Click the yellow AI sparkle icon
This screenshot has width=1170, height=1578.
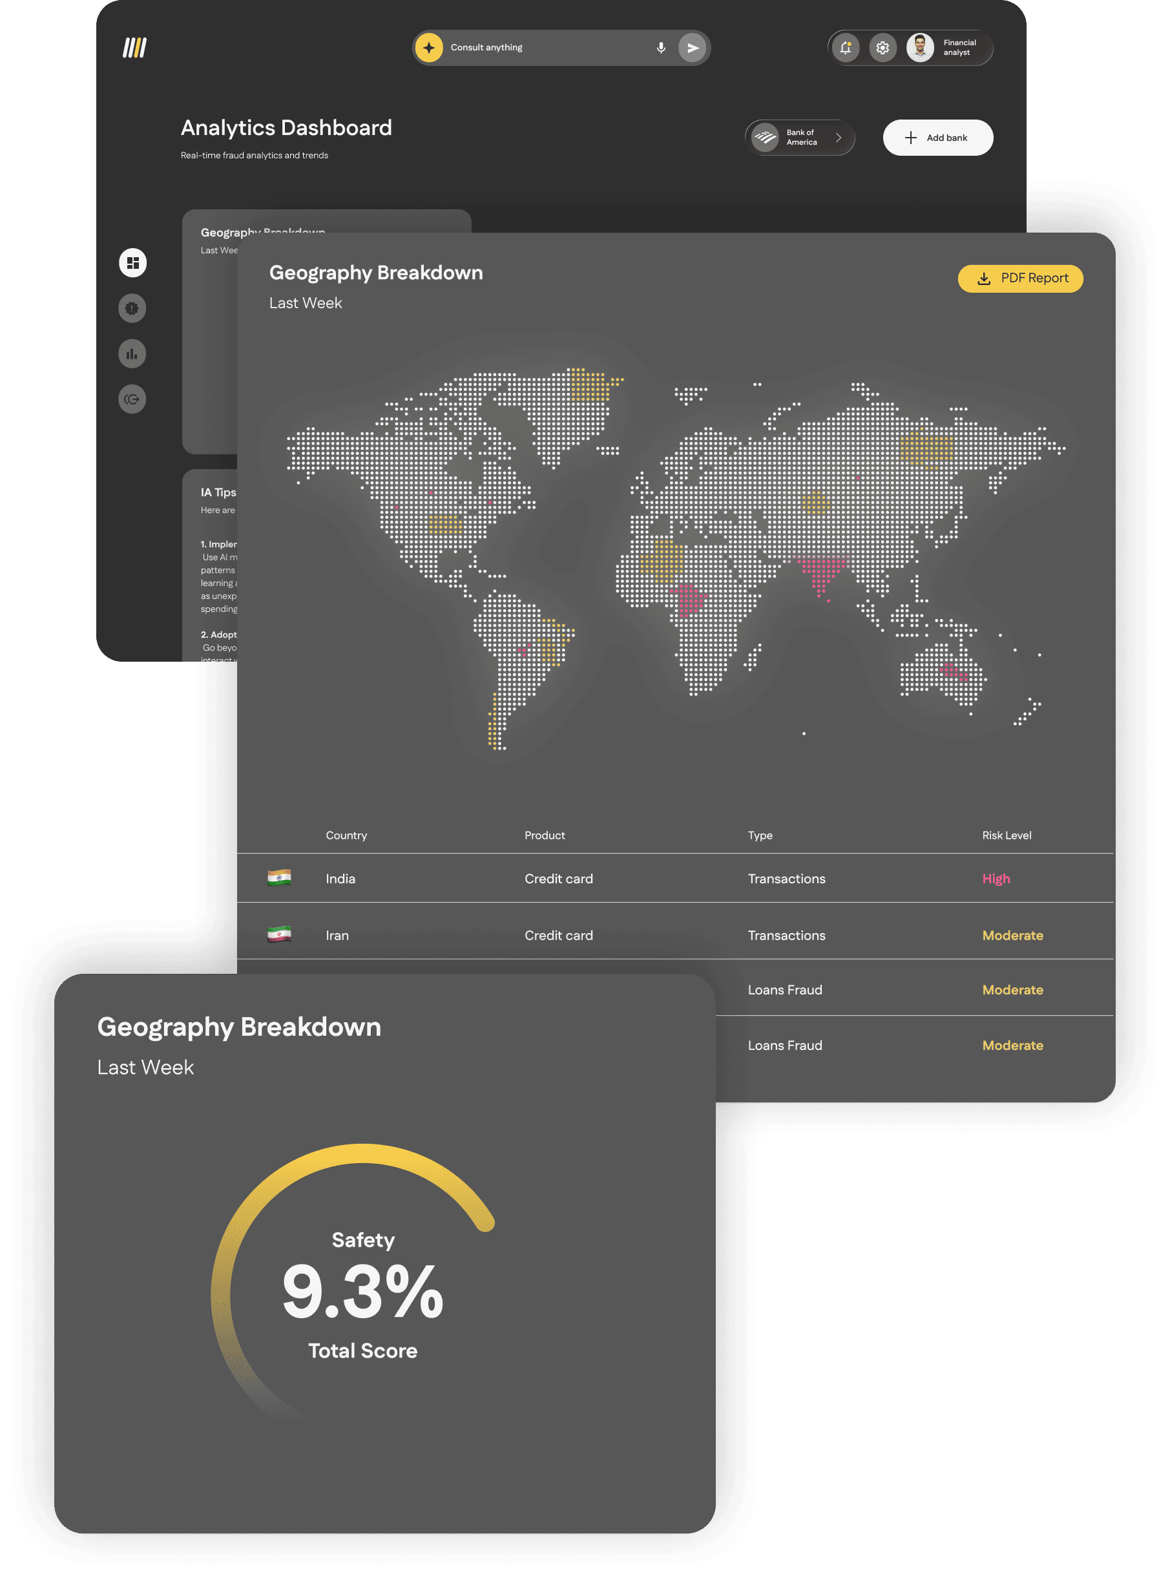[428, 47]
